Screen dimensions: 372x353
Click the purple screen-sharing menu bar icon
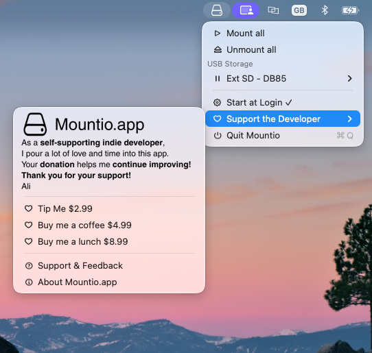[246, 10]
